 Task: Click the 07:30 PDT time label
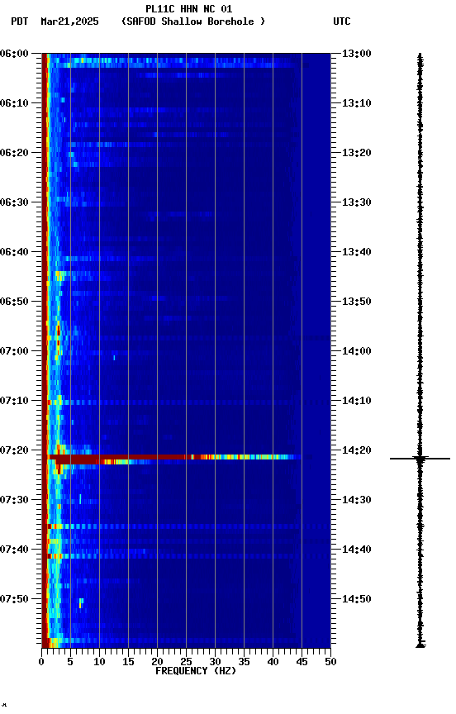(x=14, y=500)
